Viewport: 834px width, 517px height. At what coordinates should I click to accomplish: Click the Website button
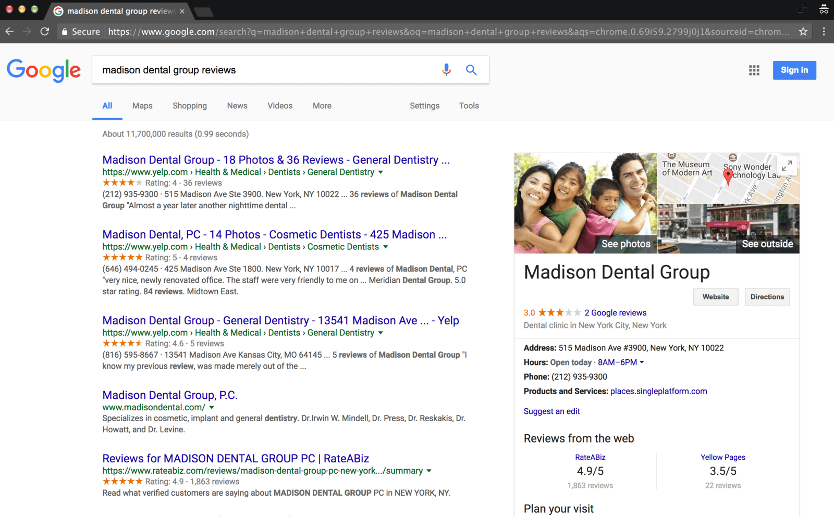[x=716, y=297]
